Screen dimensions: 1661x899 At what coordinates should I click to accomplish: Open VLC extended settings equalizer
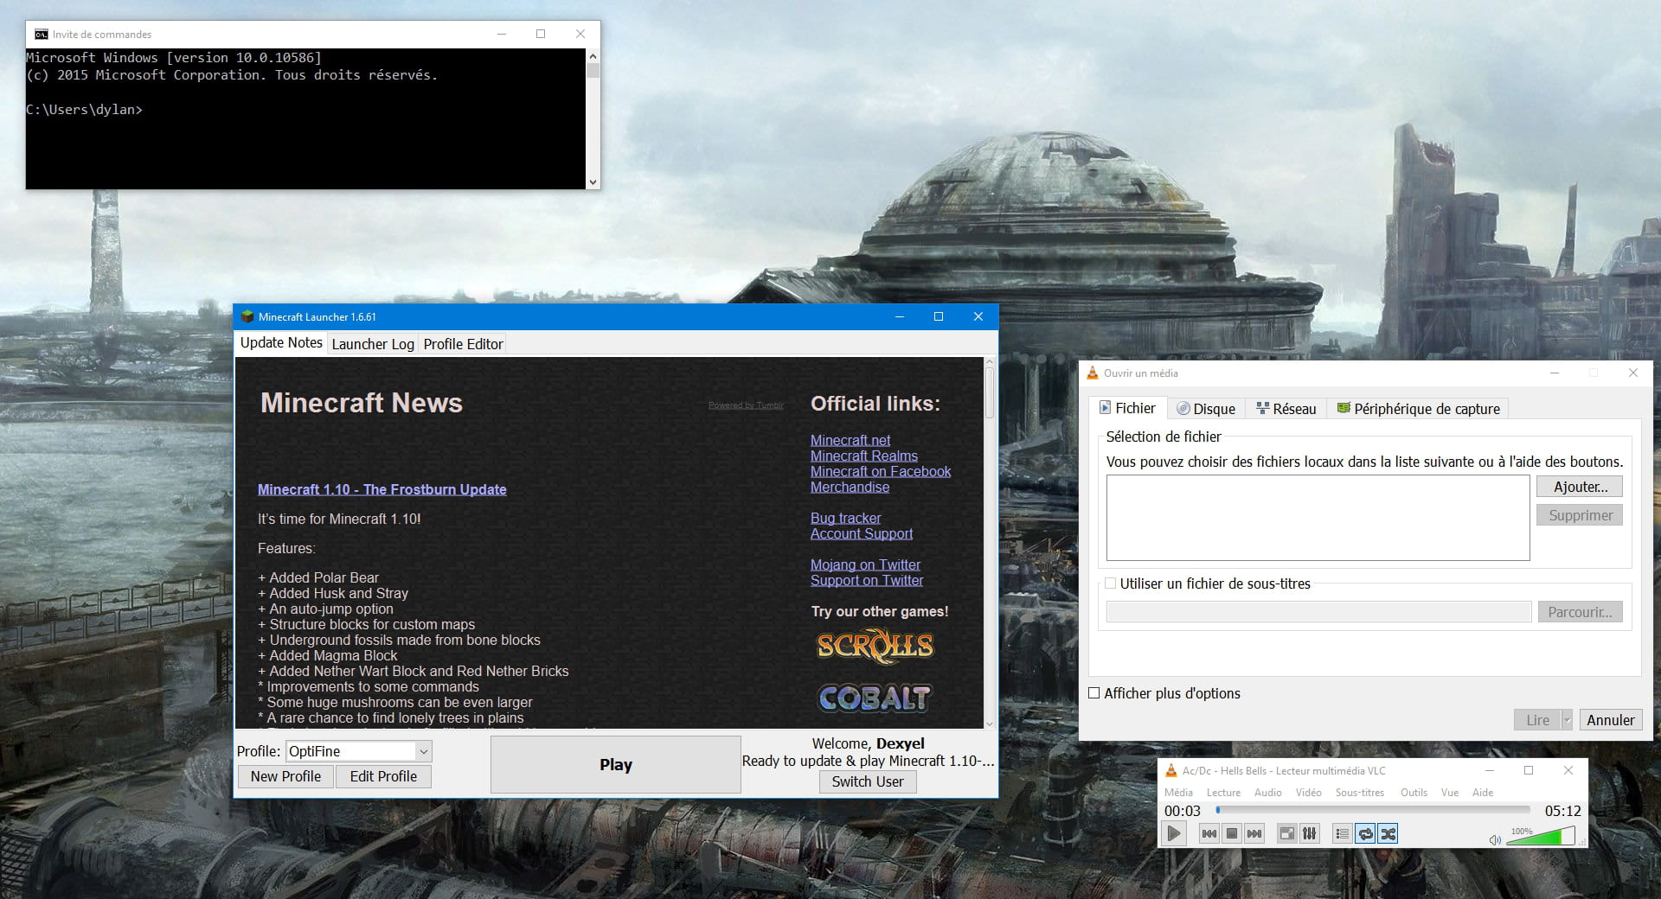pyautogui.click(x=1310, y=833)
